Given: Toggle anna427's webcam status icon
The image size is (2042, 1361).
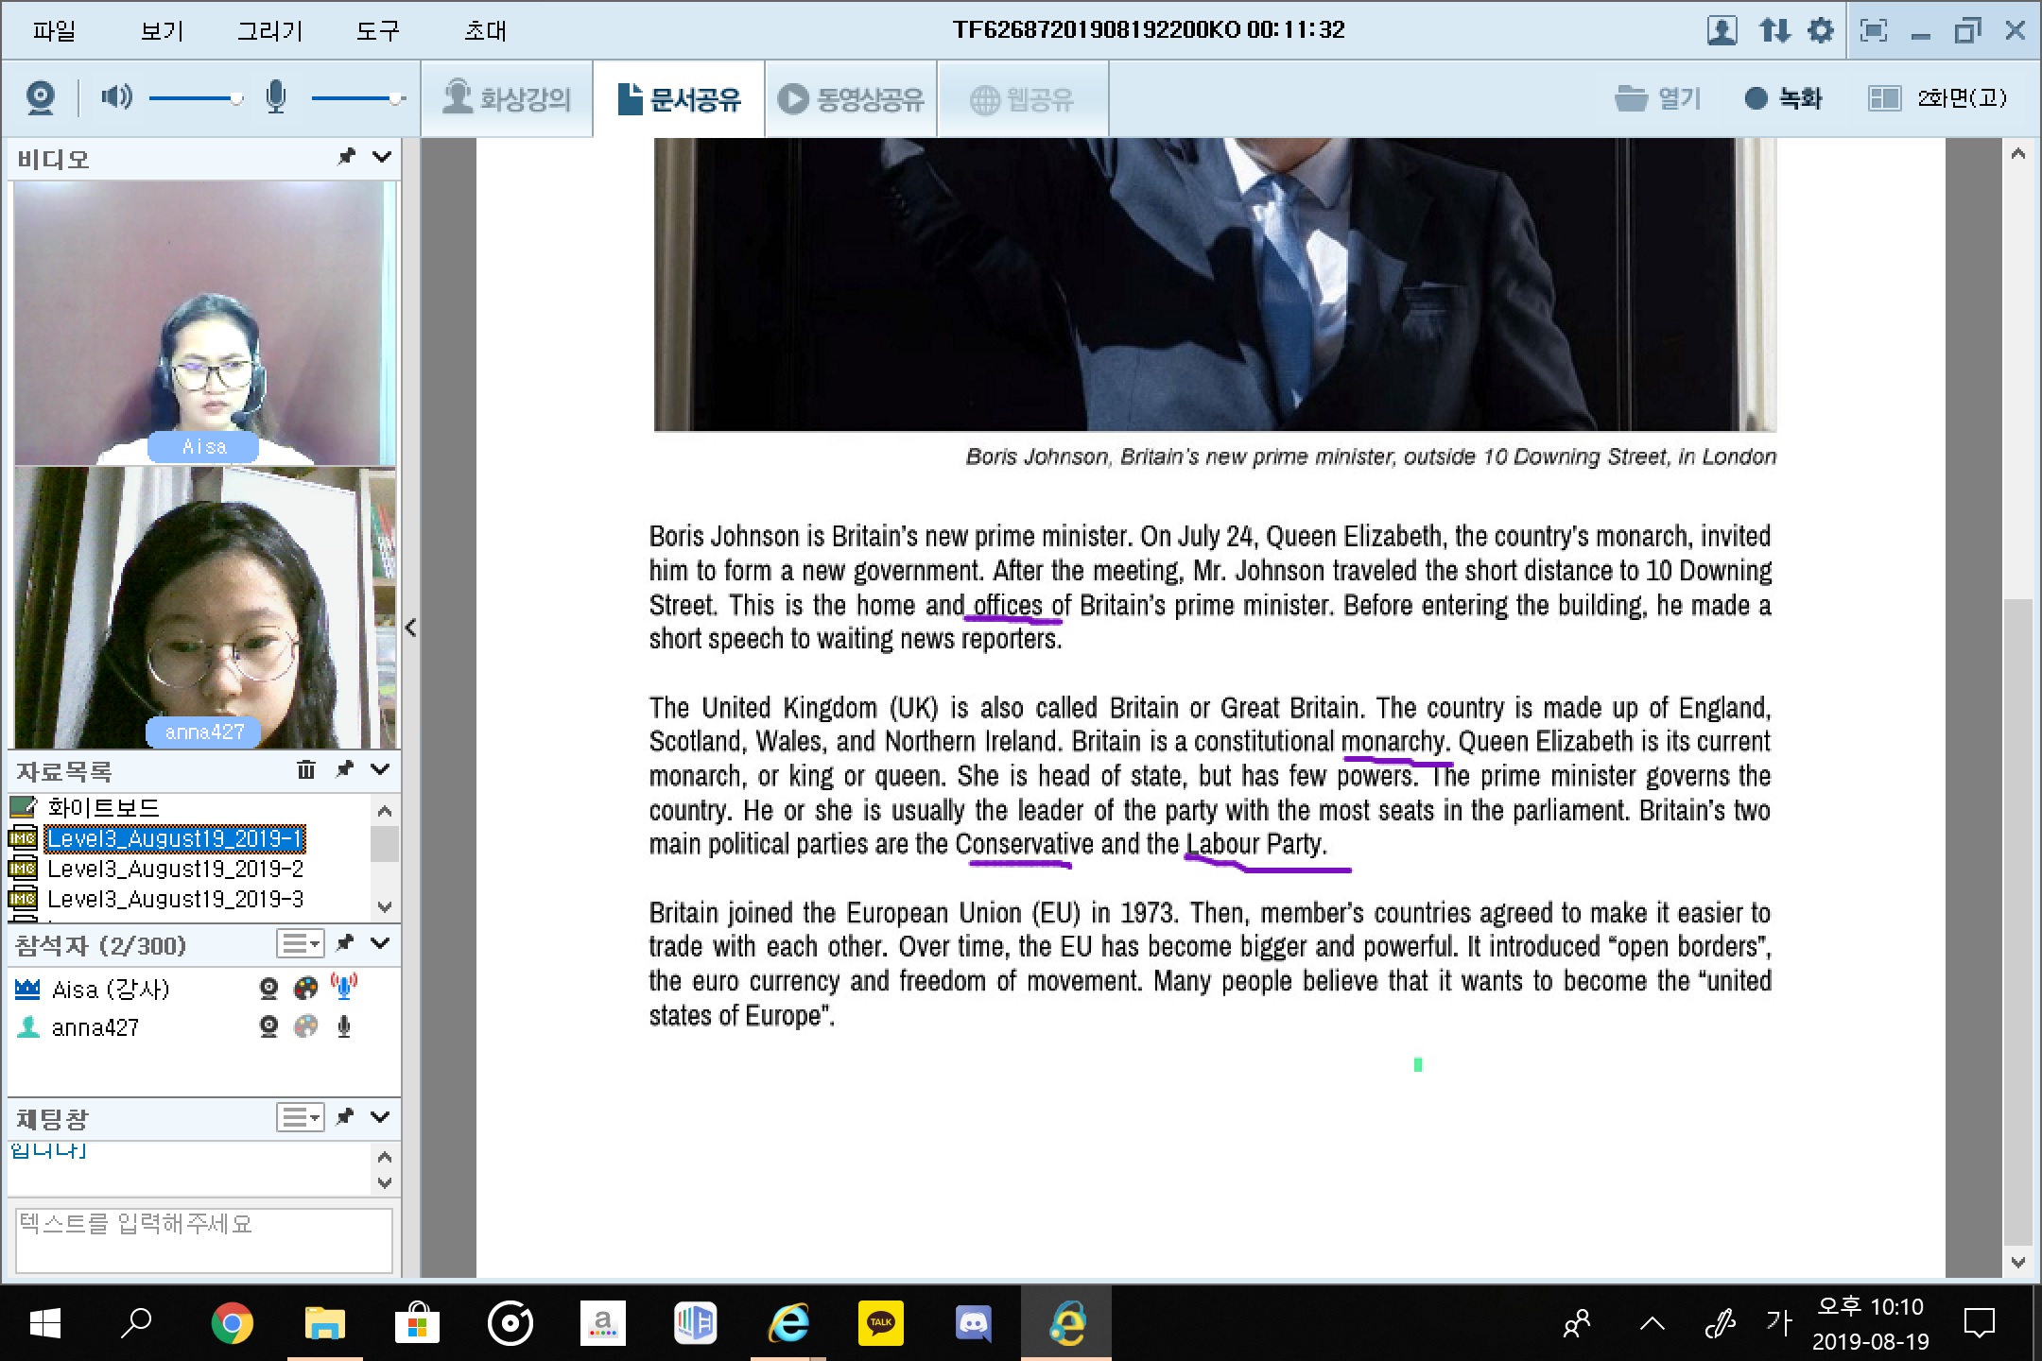Looking at the screenshot, I should click(268, 1026).
